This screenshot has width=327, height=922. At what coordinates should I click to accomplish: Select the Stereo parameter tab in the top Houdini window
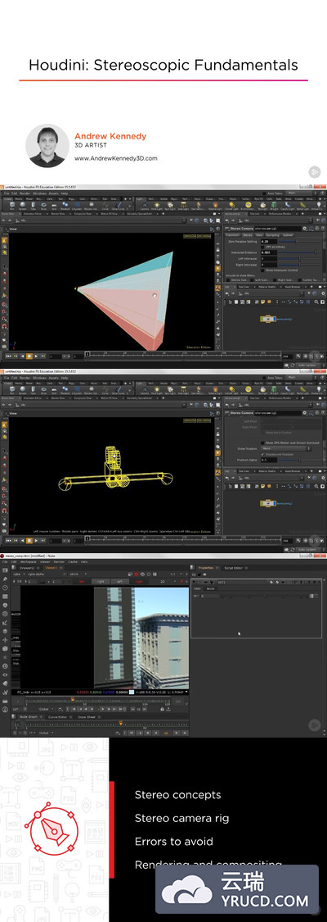coord(248,235)
